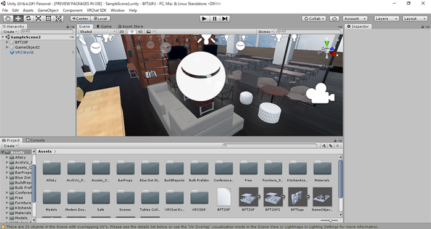Click the Play button

[x=204, y=19]
